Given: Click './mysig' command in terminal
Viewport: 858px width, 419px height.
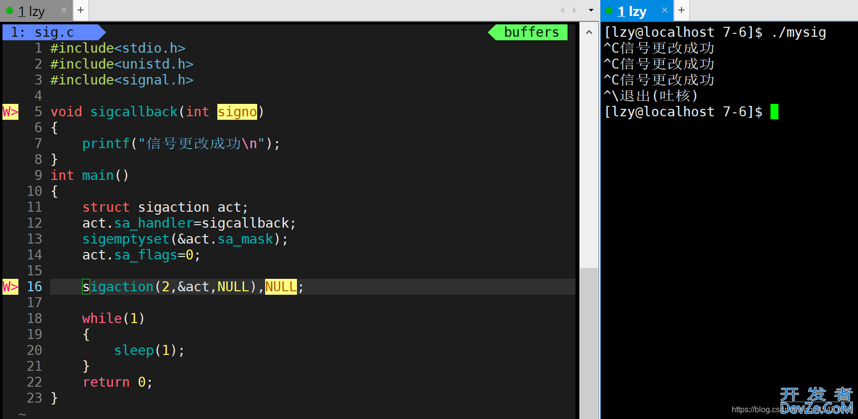Looking at the screenshot, I should 798,32.
